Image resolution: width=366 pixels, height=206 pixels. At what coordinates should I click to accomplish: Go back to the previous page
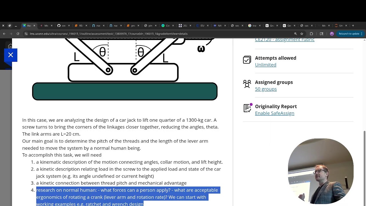(x=4, y=34)
